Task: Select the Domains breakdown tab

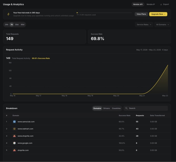Action: pyautogui.click(x=97, y=108)
